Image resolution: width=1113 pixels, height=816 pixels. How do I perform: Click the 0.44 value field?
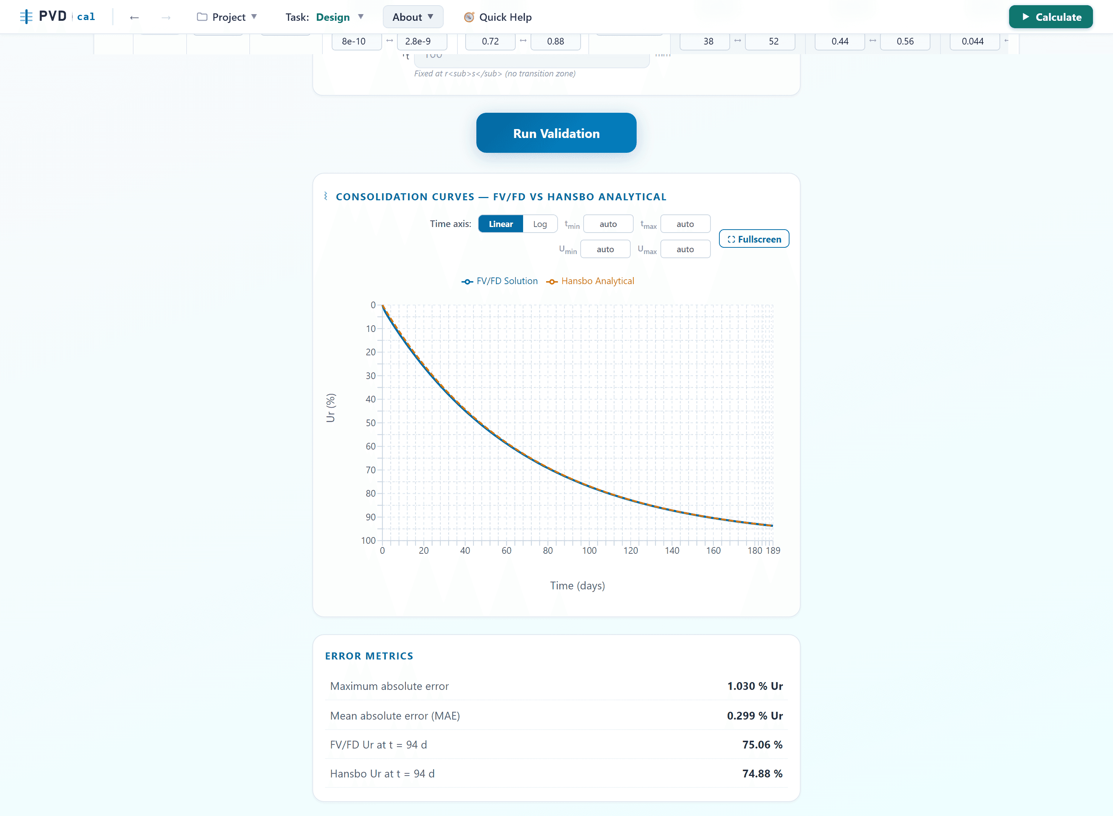840,42
